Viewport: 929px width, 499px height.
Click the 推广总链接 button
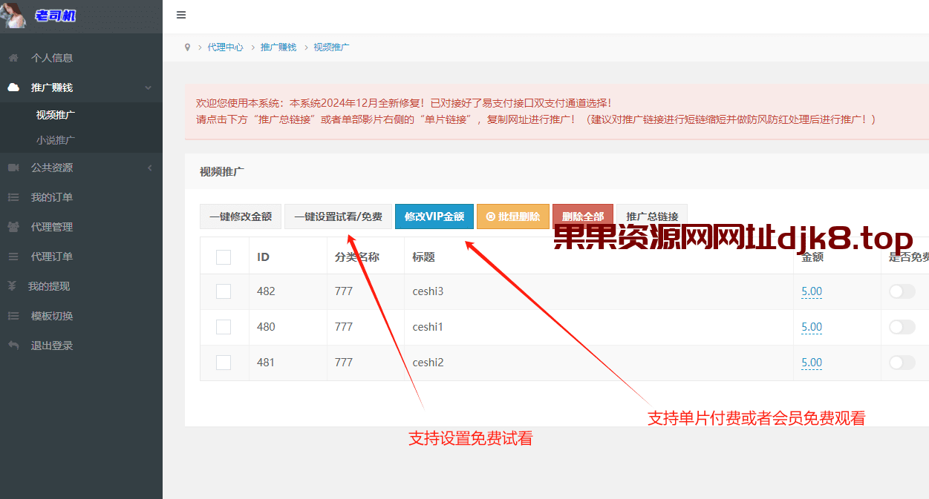point(652,216)
